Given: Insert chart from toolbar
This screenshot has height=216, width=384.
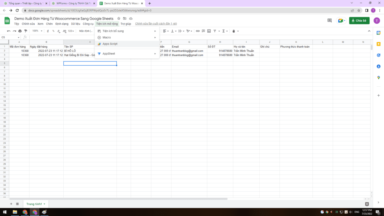Looking at the screenshot, I should pyautogui.click(x=209, y=31).
